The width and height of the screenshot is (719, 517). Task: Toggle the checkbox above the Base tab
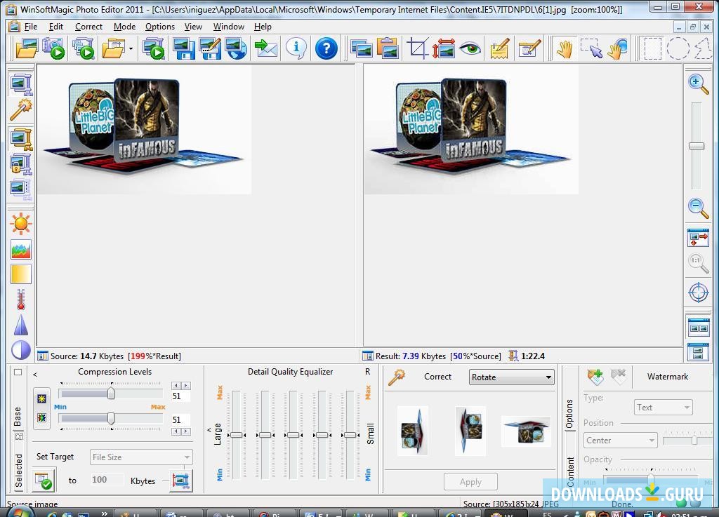18,372
